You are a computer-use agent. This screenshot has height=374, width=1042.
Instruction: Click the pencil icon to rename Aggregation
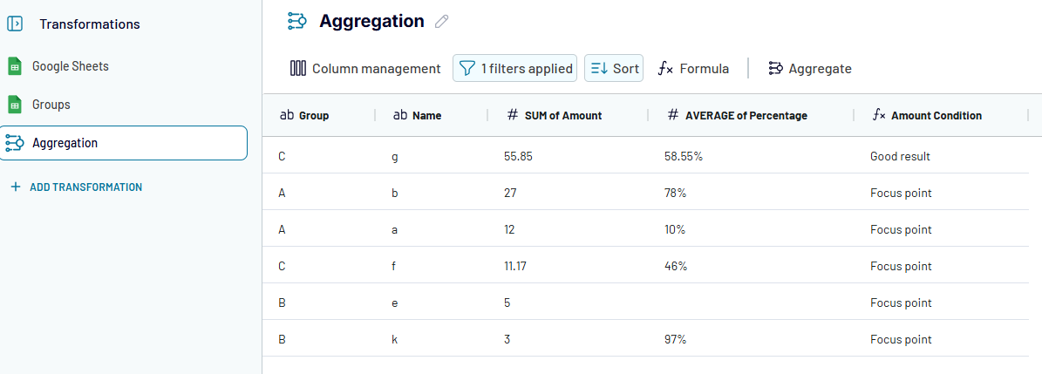click(x=441, y=22)
